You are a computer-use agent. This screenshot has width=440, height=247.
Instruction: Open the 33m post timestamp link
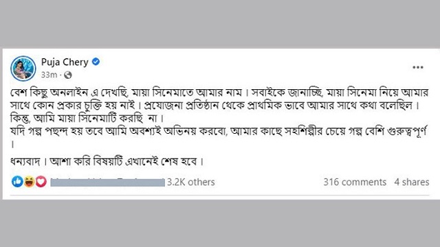pos(49,75)
